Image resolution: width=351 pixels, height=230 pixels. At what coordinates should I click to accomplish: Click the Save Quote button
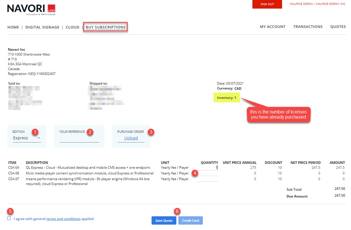(164, 221)
